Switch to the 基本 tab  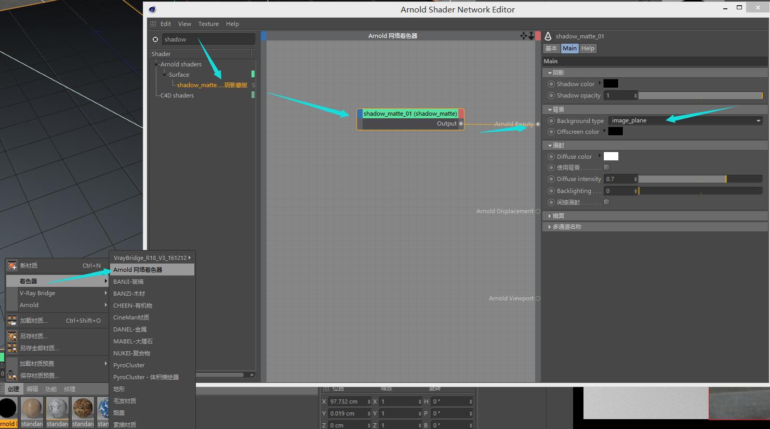tap(551, 48)
